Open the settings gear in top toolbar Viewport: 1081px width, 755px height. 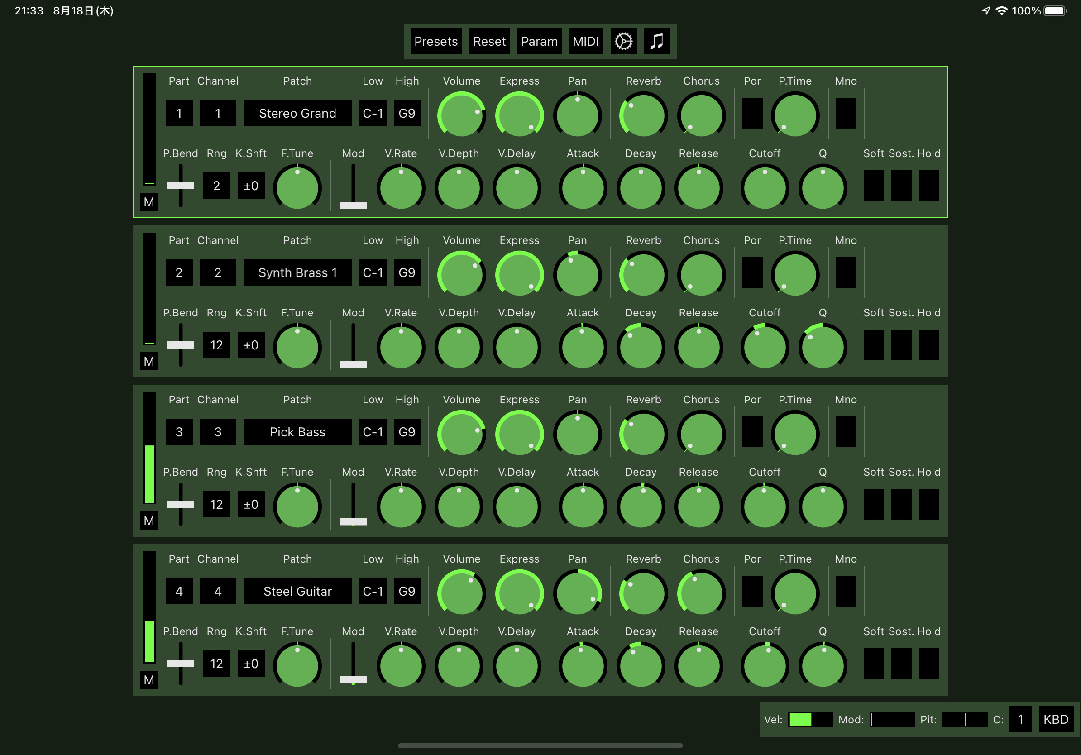(623, 42)
